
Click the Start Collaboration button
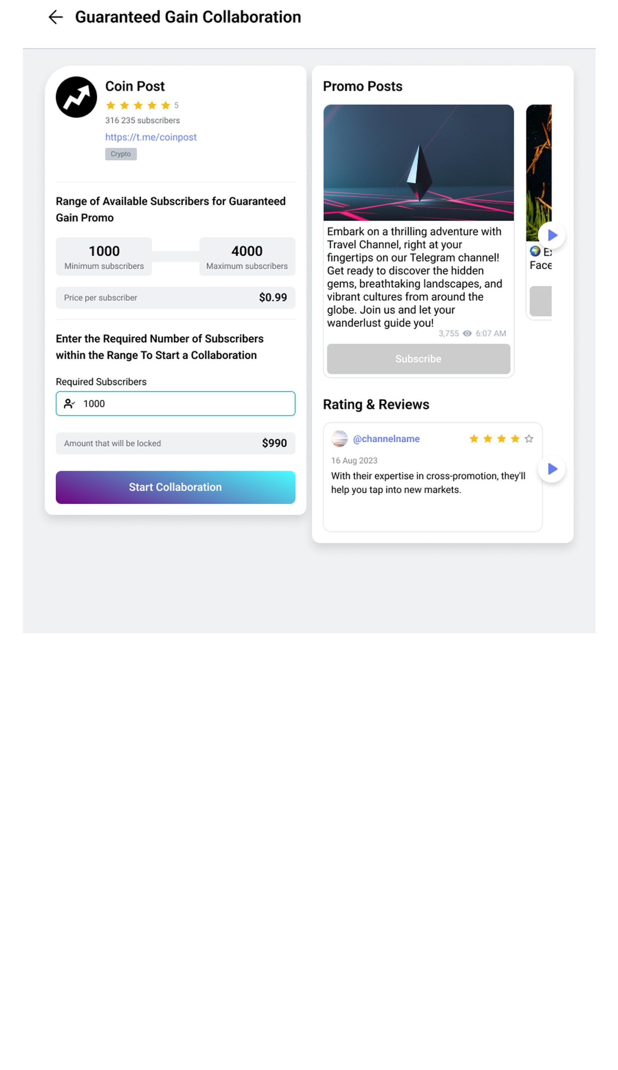175,487
